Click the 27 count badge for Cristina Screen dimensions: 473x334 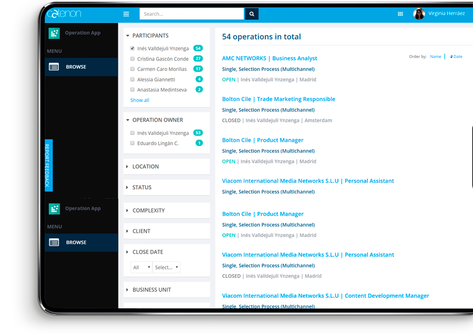tap(198, 58)
